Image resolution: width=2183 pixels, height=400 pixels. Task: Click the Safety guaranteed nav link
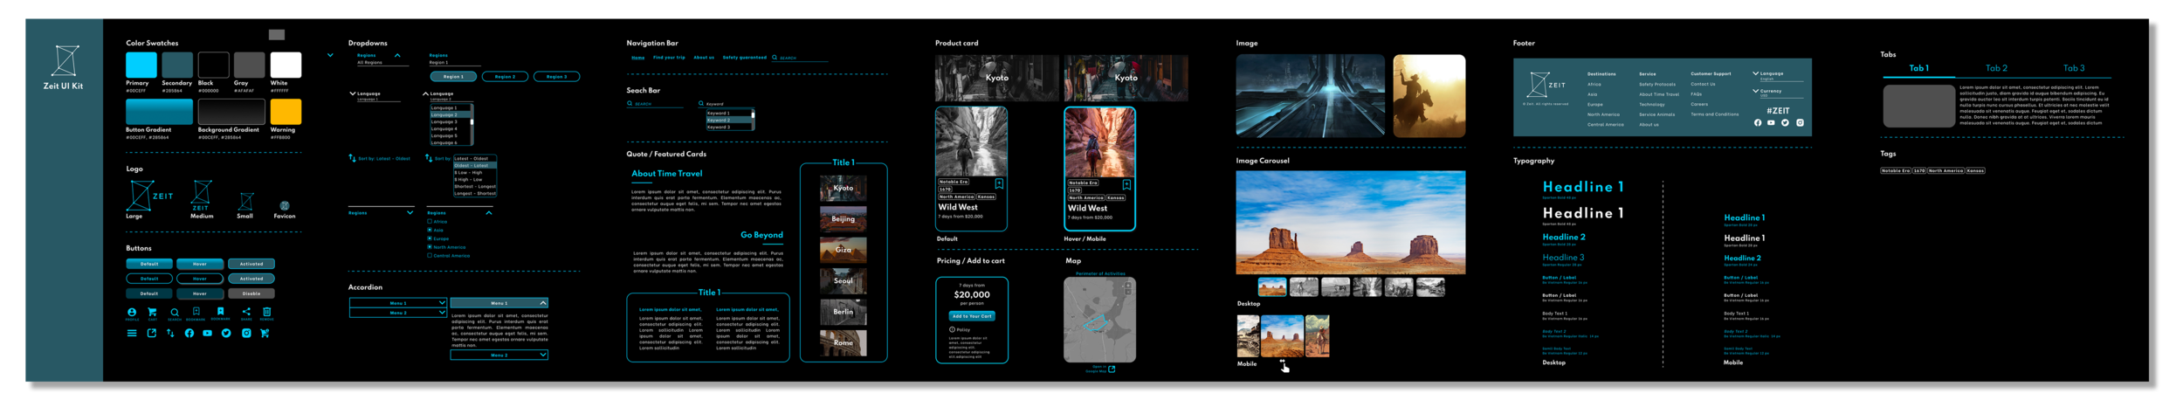pyautogui.click(x=744, y=58)
